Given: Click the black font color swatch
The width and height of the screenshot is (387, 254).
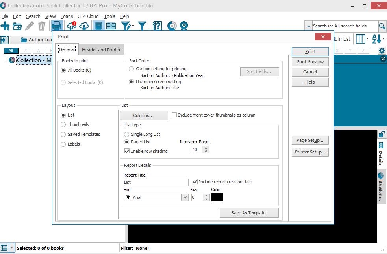Looking at the screenshot, I should pos(217,197).
